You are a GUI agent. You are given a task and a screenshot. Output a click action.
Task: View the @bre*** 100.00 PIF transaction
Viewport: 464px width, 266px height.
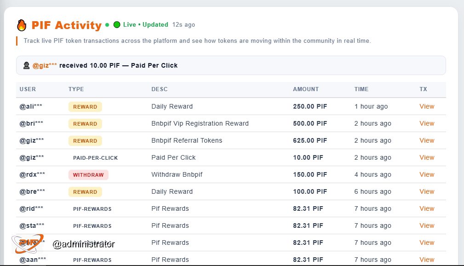click(427, 191)
